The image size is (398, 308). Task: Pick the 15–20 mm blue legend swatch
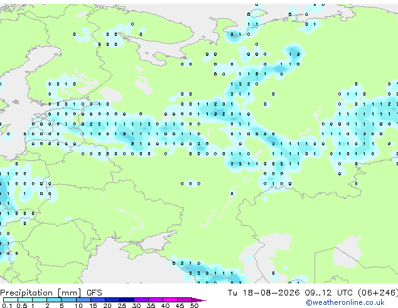coord(98,300)
